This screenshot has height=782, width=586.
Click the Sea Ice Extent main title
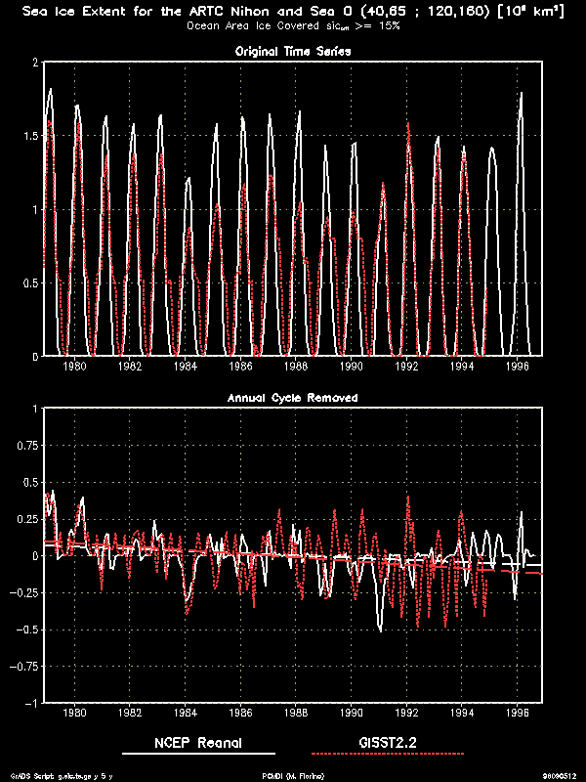pos(293,11)
